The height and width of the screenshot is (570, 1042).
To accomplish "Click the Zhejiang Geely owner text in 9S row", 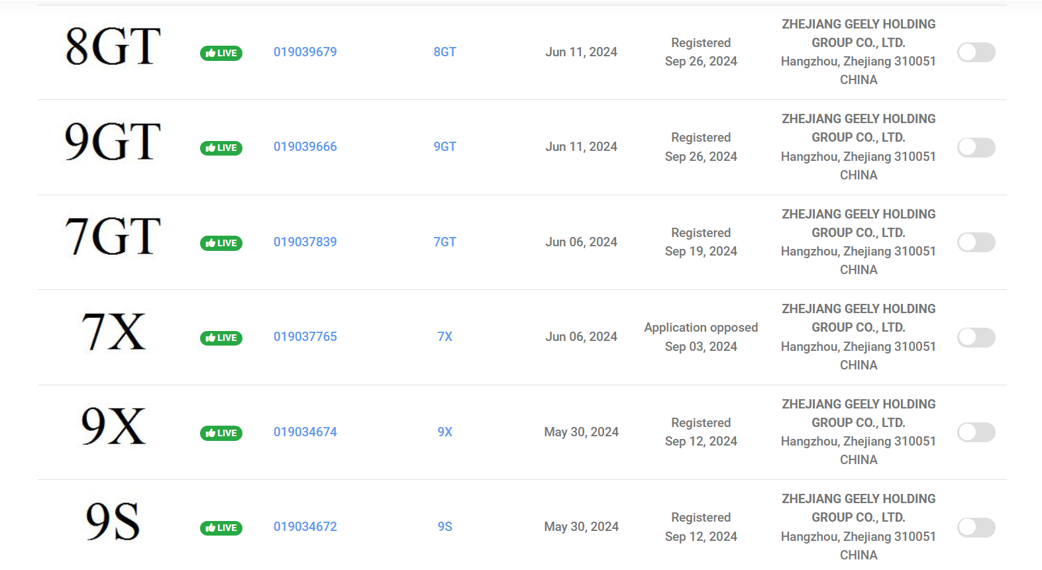I will 859,527.
